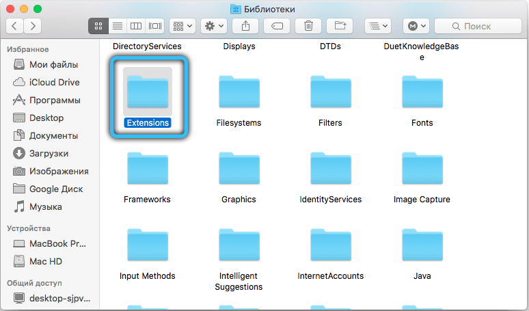The height and width of the screenshot is (311, 529).
Task: Click the Edit Tags toolbar button
Action: coord(277,26)
